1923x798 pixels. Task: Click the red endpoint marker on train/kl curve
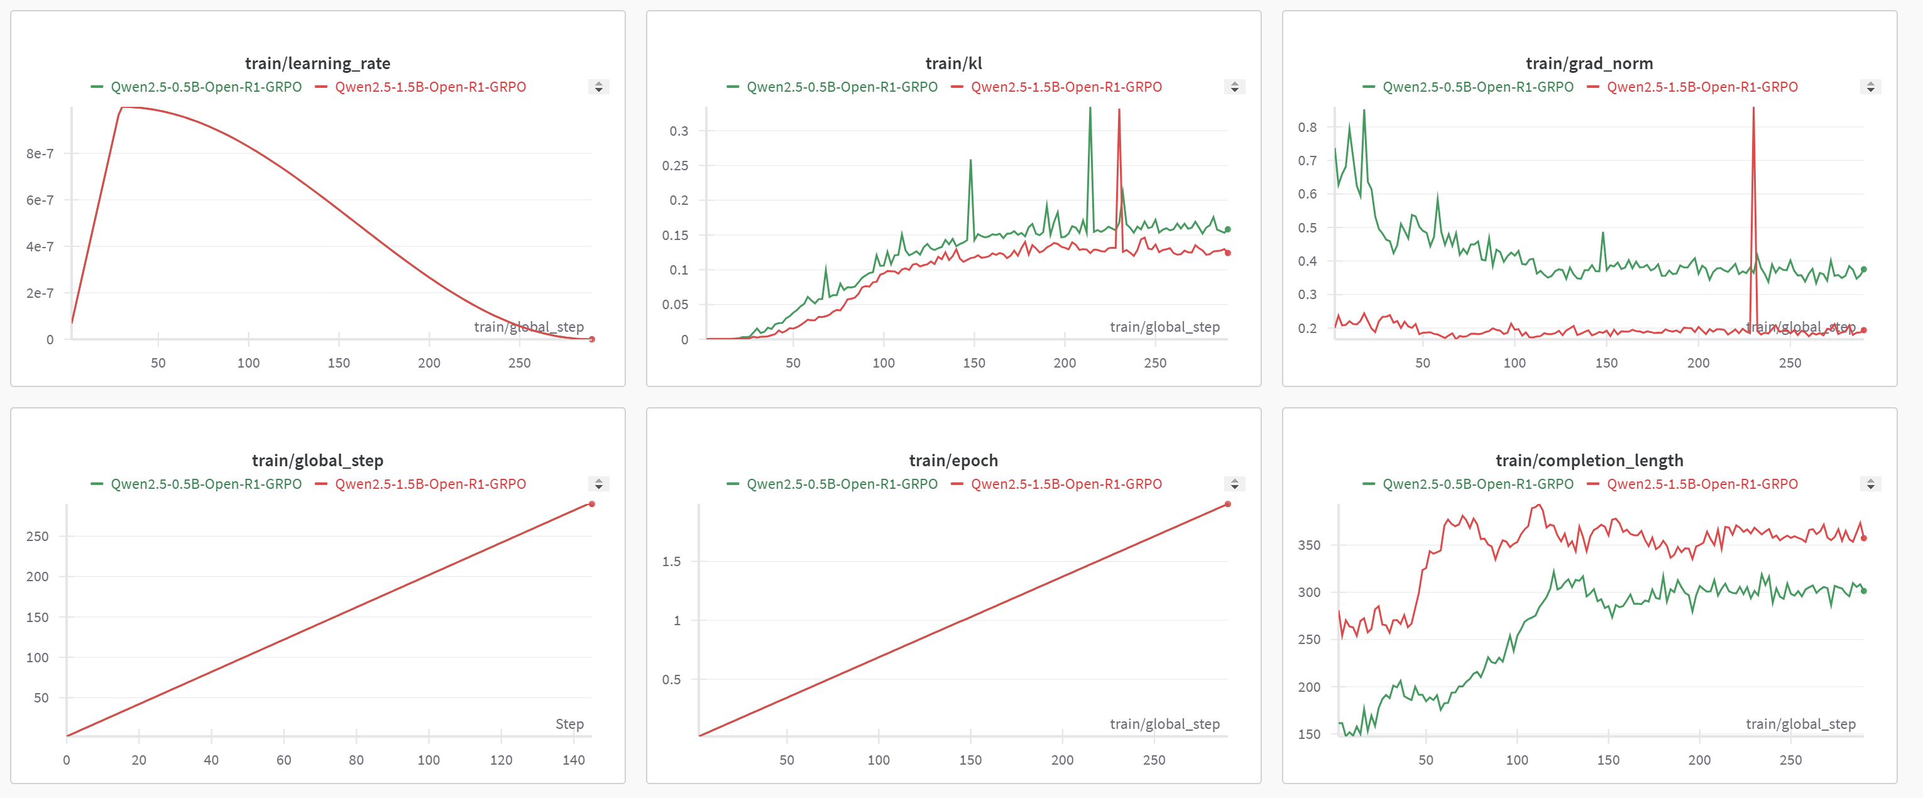point(1228,253)
